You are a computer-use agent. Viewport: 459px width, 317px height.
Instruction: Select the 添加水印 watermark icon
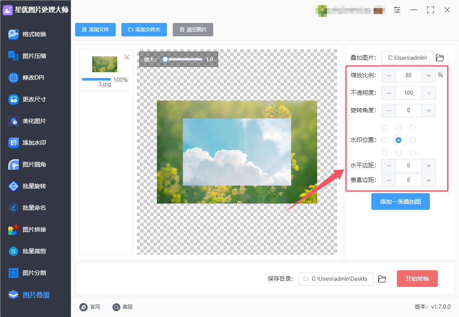pos(13,143)
